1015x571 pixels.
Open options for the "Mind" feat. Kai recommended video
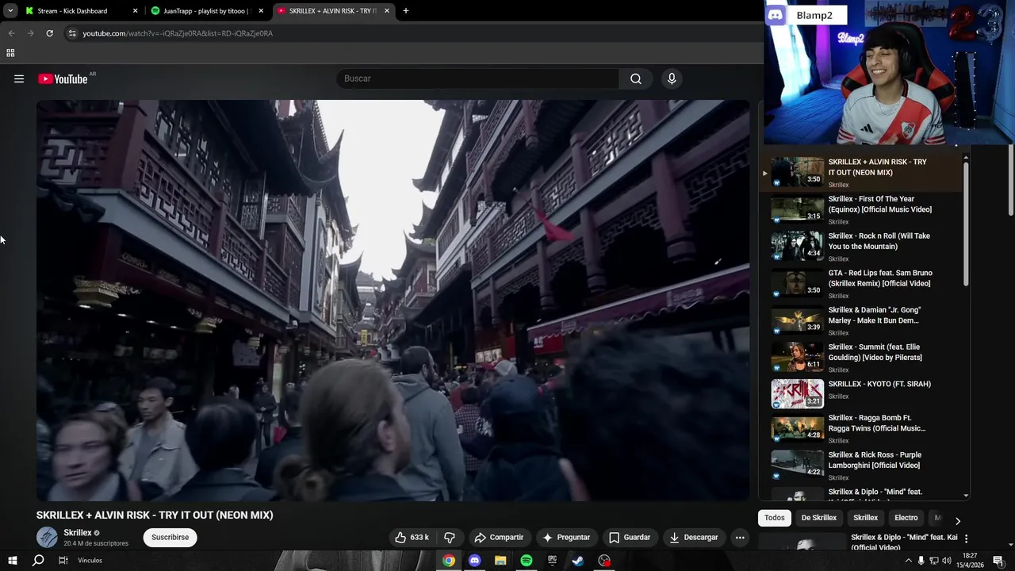966,538
